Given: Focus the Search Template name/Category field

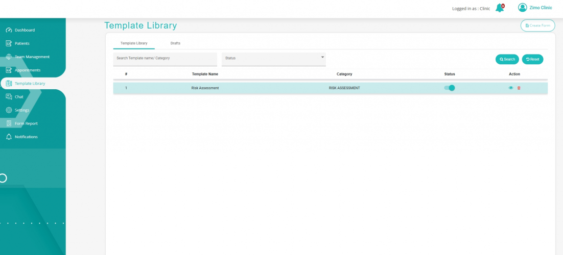Looking at the screenshot, I should point(165,59).
